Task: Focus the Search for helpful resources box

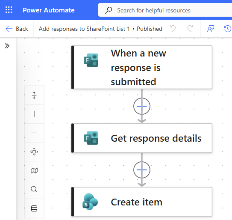Action: [165, 10]
